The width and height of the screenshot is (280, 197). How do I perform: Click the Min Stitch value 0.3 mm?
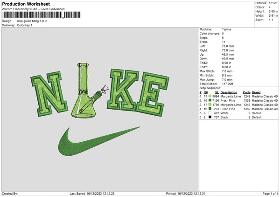(227, 75)
